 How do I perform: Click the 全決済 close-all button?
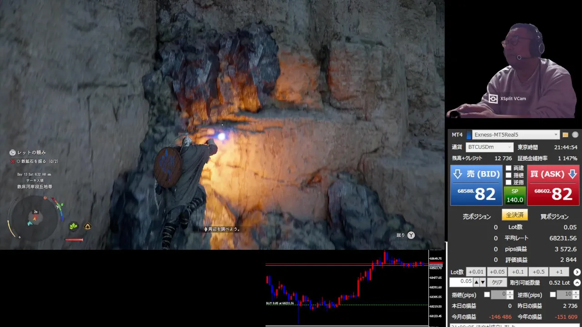coord(515,215)
